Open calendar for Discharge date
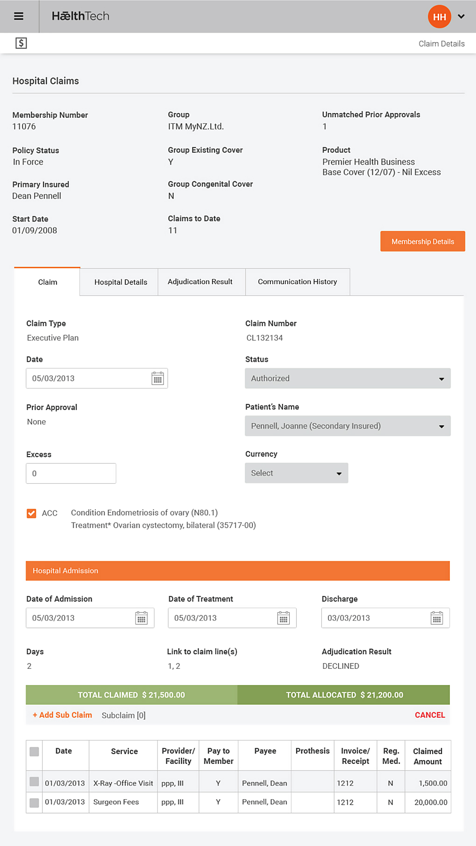This screenshot has height=846, width=476. click(436, 618)
